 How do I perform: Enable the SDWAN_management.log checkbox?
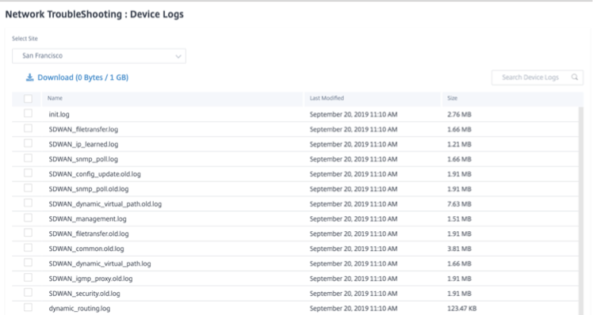click(28, 218)
